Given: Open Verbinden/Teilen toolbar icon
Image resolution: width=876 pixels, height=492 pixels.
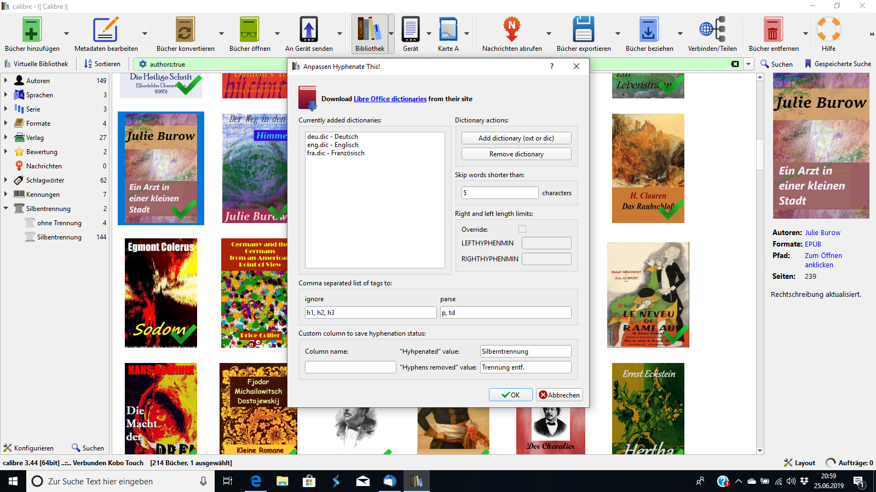Looking at the screenshot, I should (712, 30).
